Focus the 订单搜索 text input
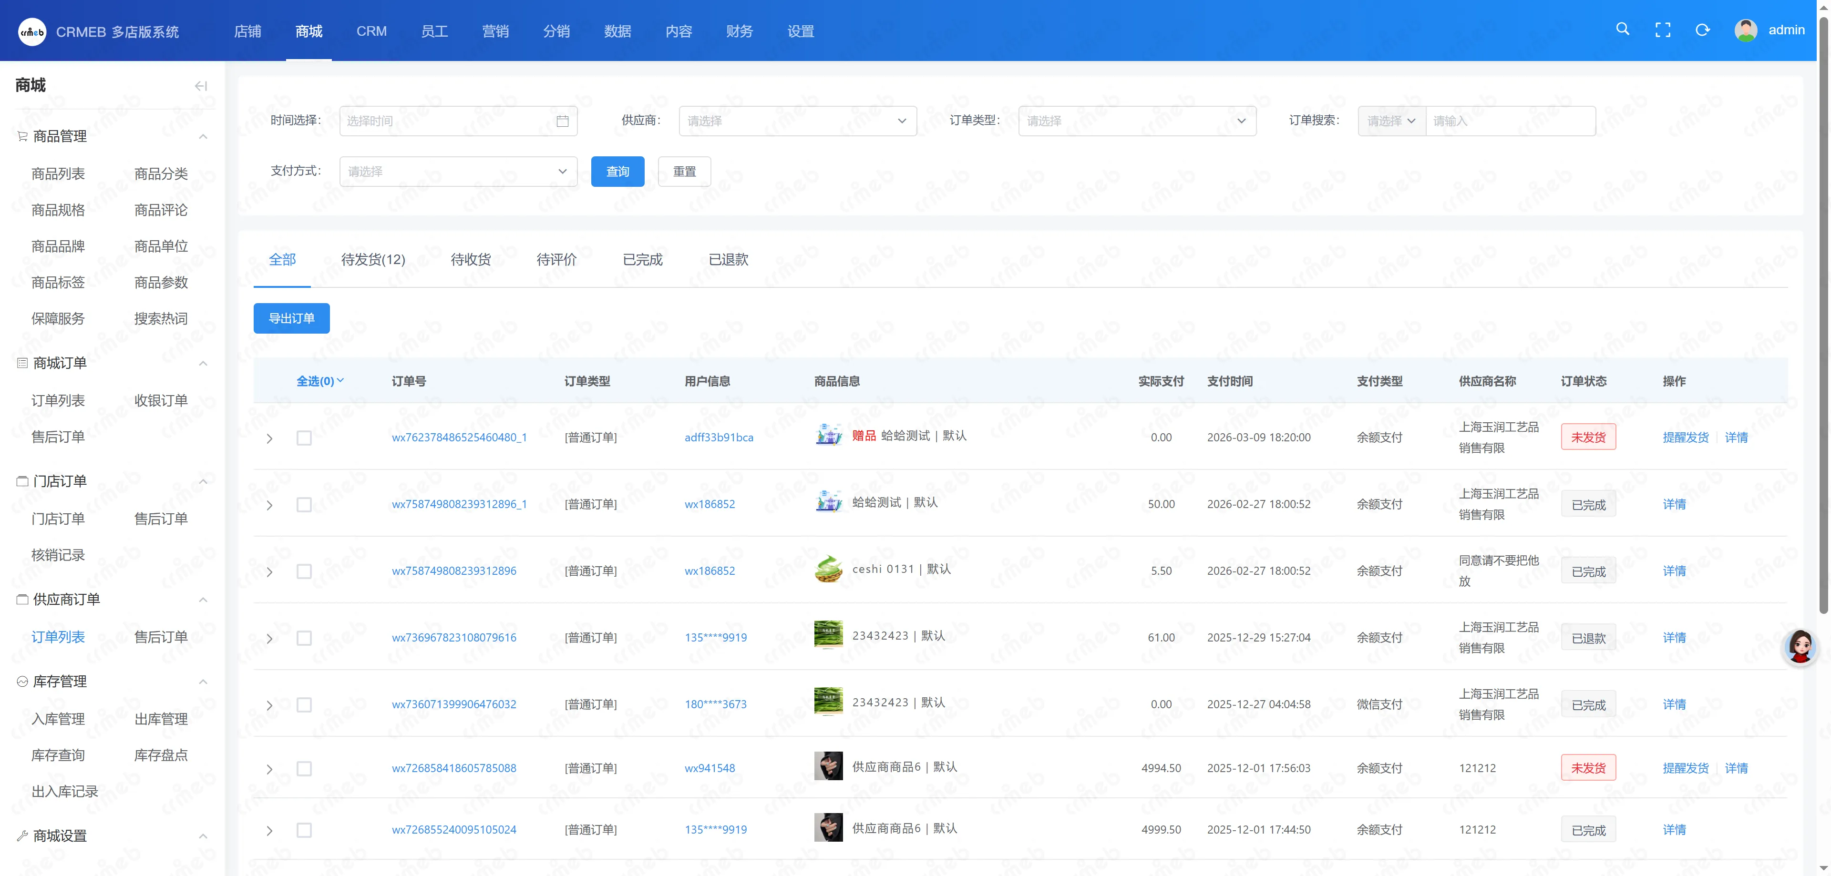 1511,121
